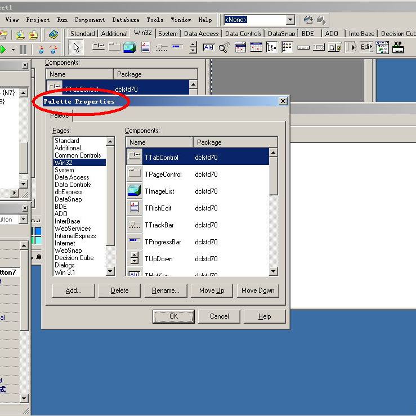The height and width of the screenshot is (416, 416).
Task: Click the Rename... button
Action: (x=165, y=290)
